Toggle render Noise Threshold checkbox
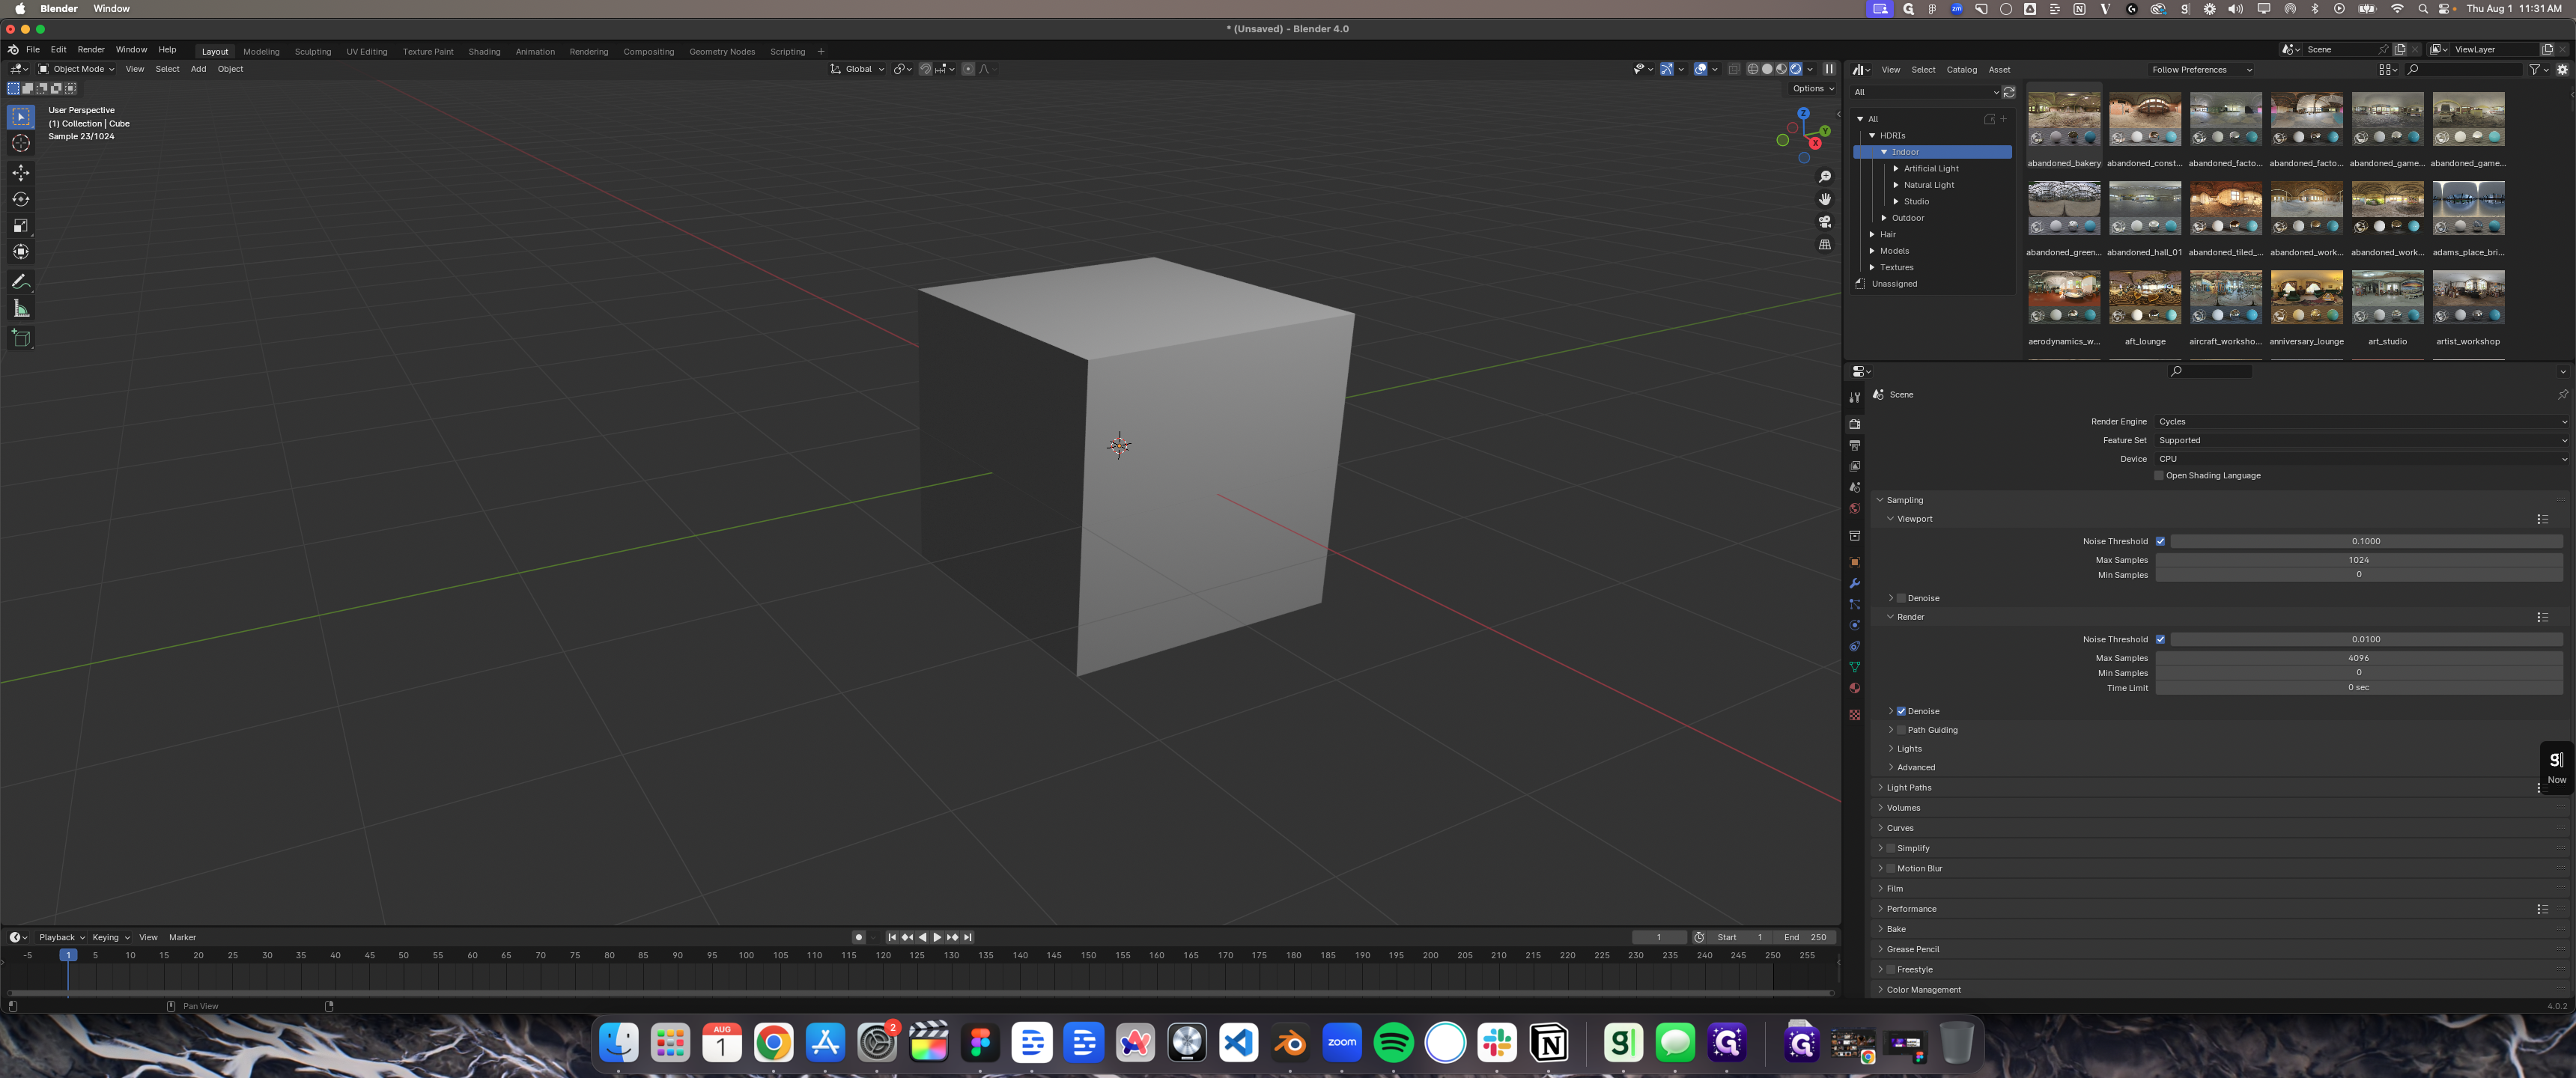Viewport: 2576px width, 1078px height. click(2160, 639)
